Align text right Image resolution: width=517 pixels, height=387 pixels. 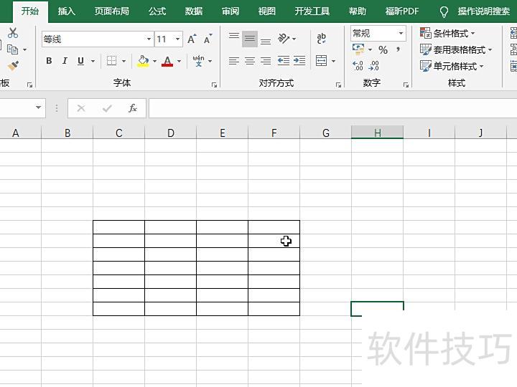(266, 61)
